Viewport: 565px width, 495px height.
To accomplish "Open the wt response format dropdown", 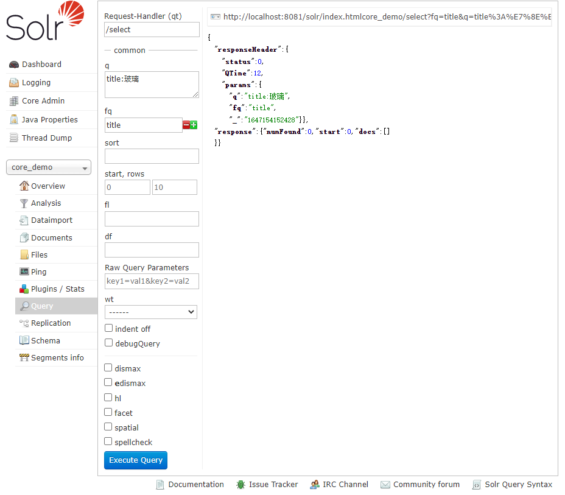I will click(x=151, y=312).
